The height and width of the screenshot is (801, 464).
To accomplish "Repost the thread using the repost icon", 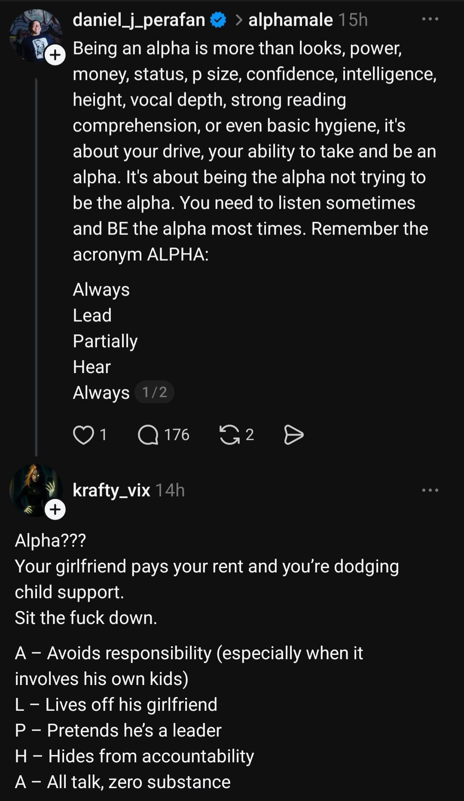I will coord(229,434).
